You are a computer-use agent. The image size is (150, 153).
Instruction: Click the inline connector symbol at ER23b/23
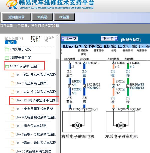tap(70, 86)
